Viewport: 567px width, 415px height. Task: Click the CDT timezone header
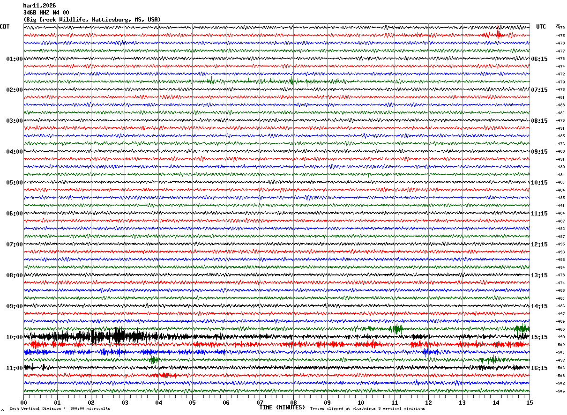5,27
